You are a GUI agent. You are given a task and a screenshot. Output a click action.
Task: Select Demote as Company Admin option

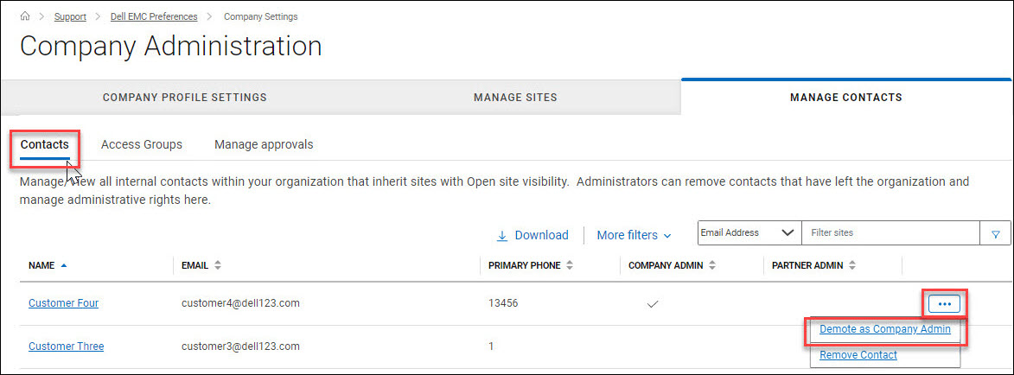(884, 329)
